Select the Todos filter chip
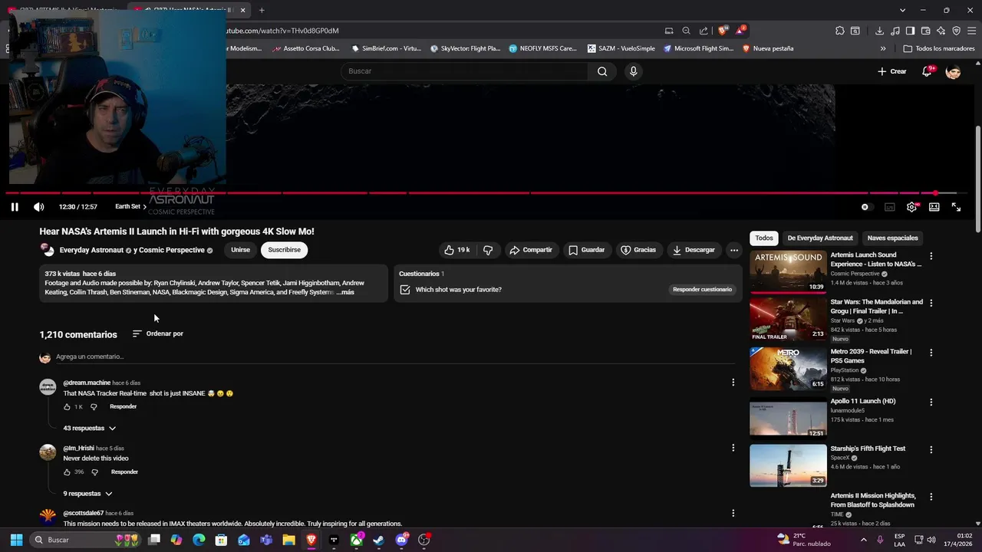This screenshot has width=982, height=552. [x=764, y=238]
